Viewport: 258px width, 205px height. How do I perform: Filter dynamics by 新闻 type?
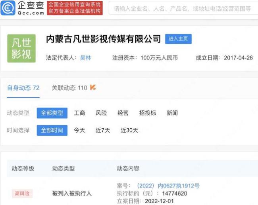pos(172,113)
